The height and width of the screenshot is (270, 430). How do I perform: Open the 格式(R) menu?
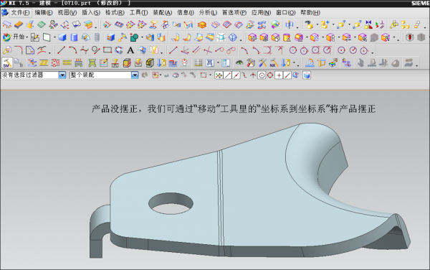point(115,13)
